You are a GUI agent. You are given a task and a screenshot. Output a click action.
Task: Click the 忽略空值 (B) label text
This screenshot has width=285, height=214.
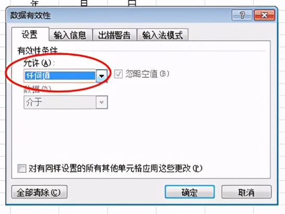coord(147,74)
